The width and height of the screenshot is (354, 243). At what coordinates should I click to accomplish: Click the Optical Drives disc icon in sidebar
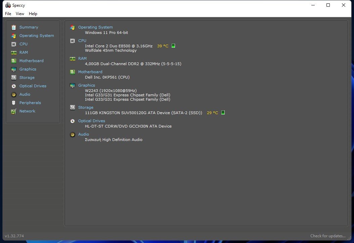click(14, 86)
